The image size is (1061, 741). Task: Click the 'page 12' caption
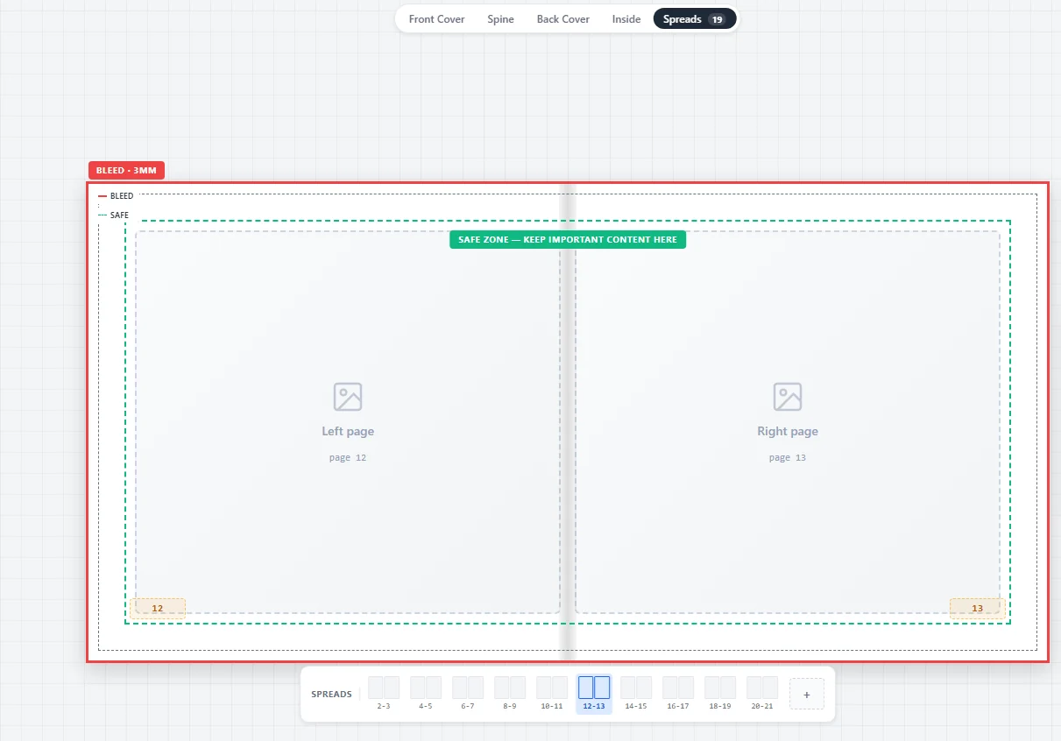(x=348, y=457)
